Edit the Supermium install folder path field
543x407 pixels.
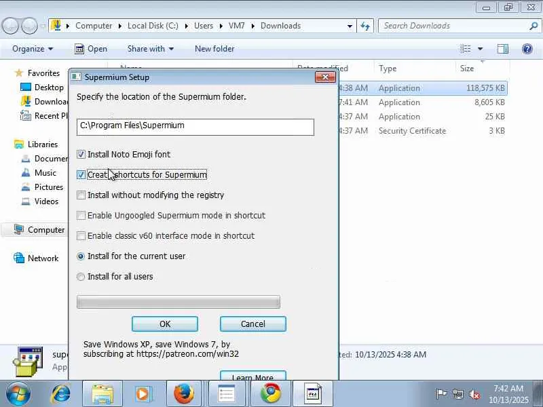(x=195, y=127)
